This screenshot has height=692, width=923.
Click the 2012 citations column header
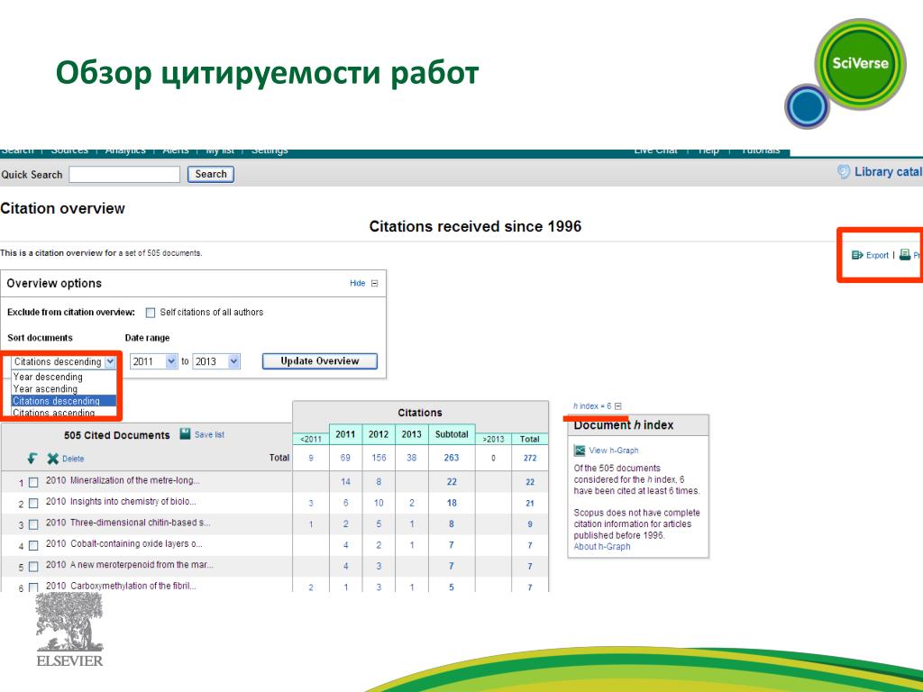[379, 434]
